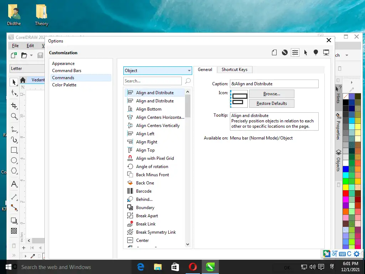Click New document toolbar icon

tap(14, 55)
